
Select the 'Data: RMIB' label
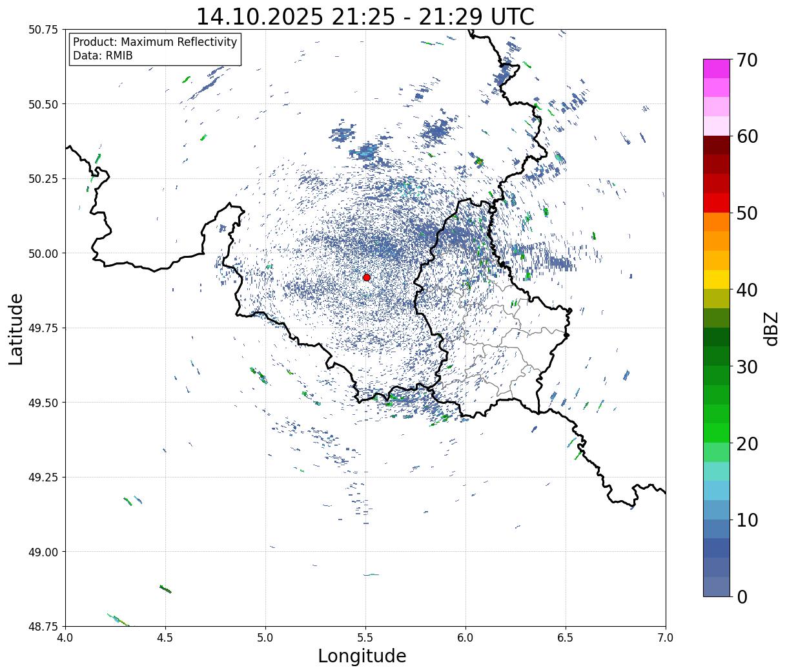tap(103, 56)
